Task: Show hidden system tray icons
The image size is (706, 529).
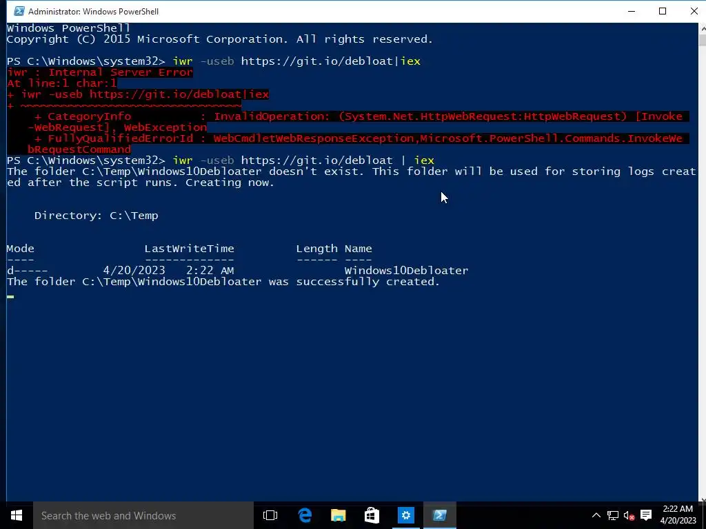Action: click(x=596, y=515)
